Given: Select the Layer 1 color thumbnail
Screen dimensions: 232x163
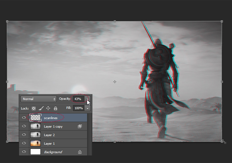Looking at the screenshot, I should 35,143.
